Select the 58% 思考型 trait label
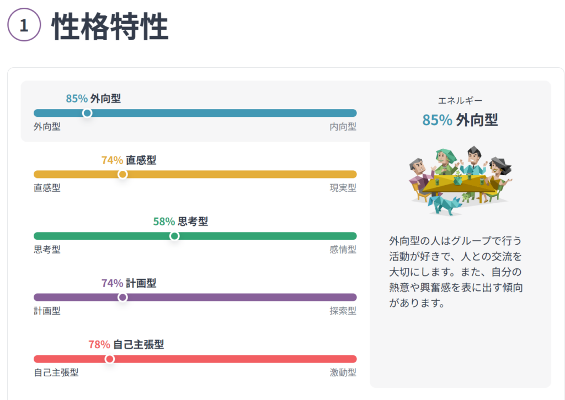This screenshot has width=565, height=400. [x=180, y=221]
